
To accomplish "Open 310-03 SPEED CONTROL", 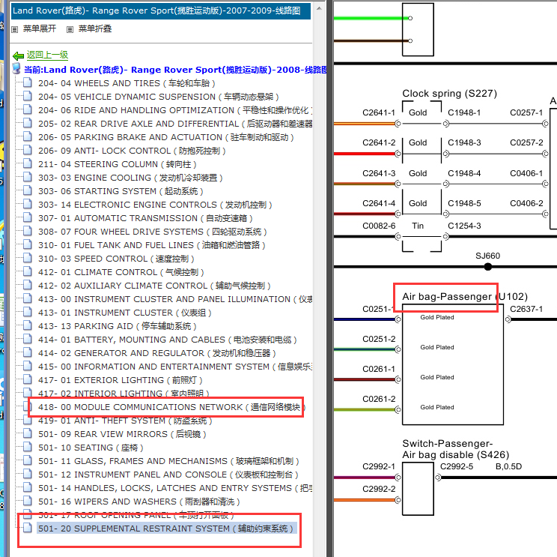I will 116,259.
